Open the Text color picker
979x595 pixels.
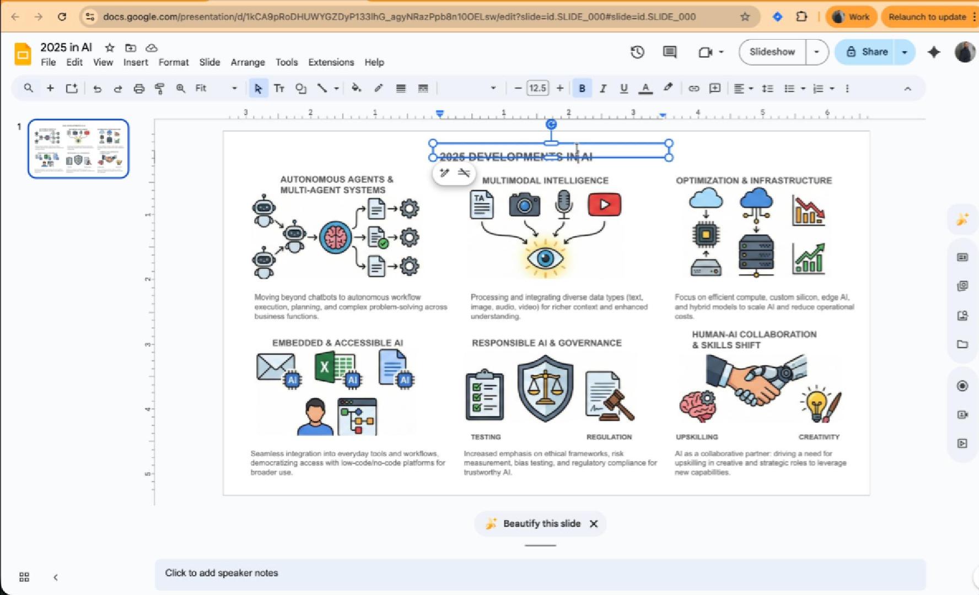point(646,88)
